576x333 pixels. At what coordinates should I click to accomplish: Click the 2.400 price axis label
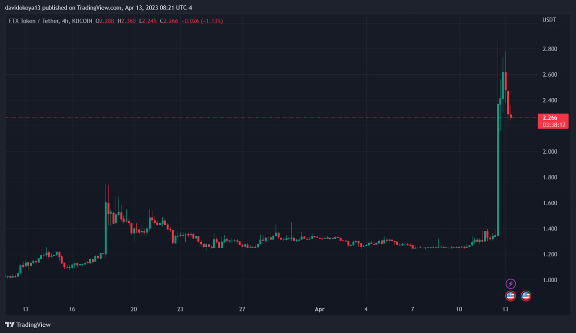pos(550,101)
